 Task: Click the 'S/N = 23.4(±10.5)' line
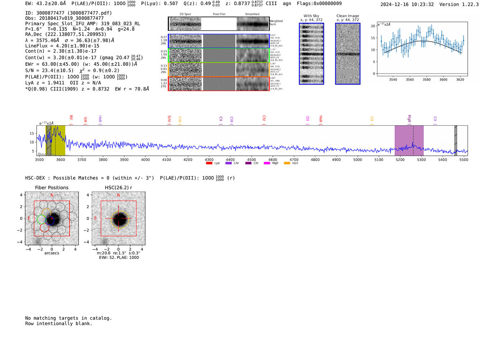[x=72, y=71]
